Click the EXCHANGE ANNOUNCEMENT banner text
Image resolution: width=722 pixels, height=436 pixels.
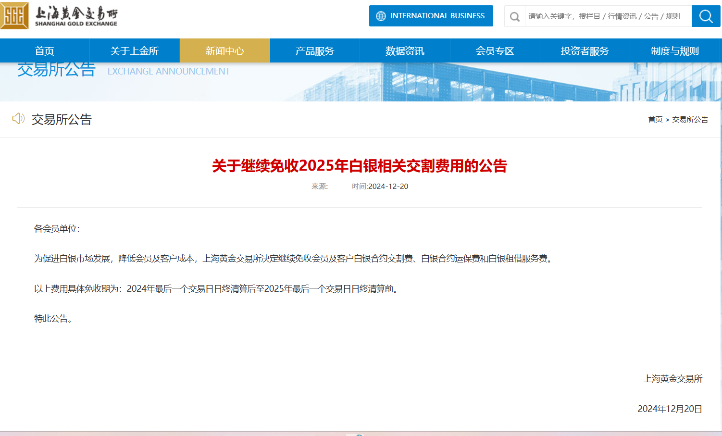(x=169, y=72)
